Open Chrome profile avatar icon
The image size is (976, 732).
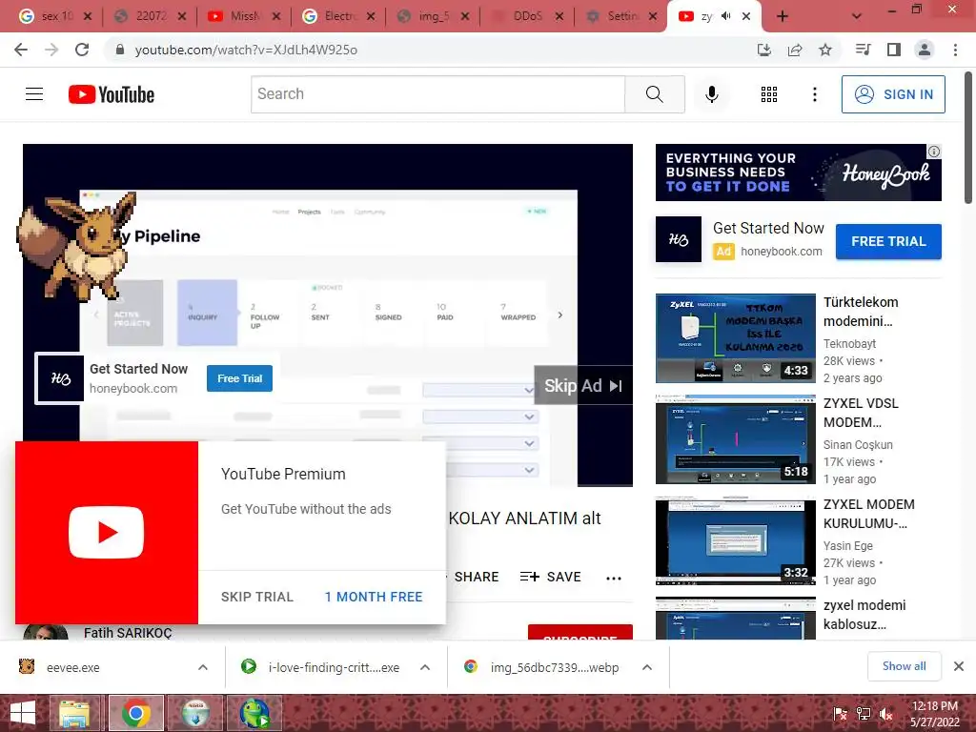tap(925, 50)
